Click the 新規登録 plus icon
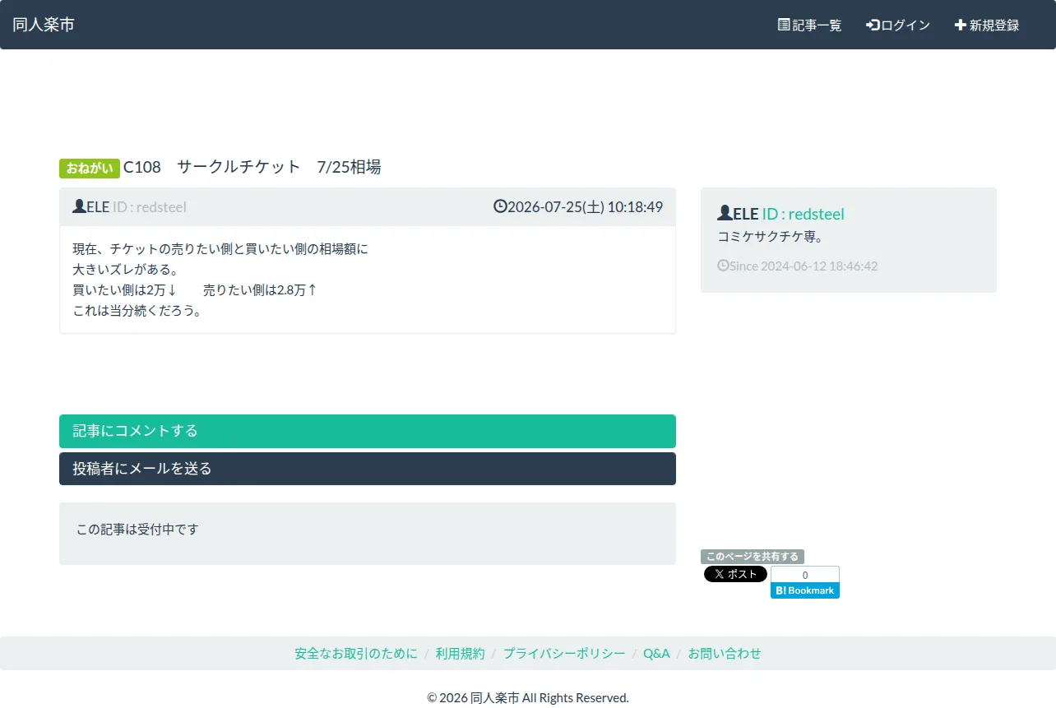 960,25
